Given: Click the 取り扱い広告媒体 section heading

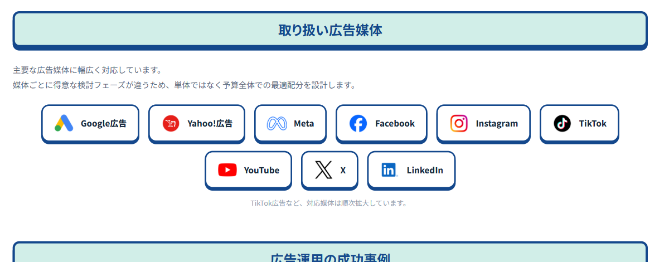Looking at the screenshot, I should tap(330, 30).
